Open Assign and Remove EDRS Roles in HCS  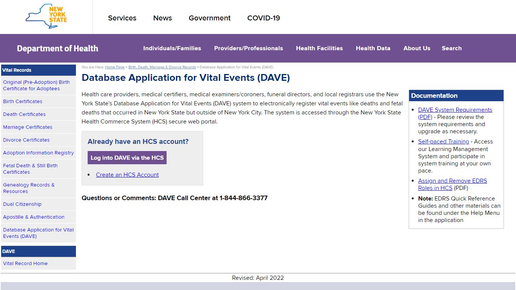pos(453,184)
